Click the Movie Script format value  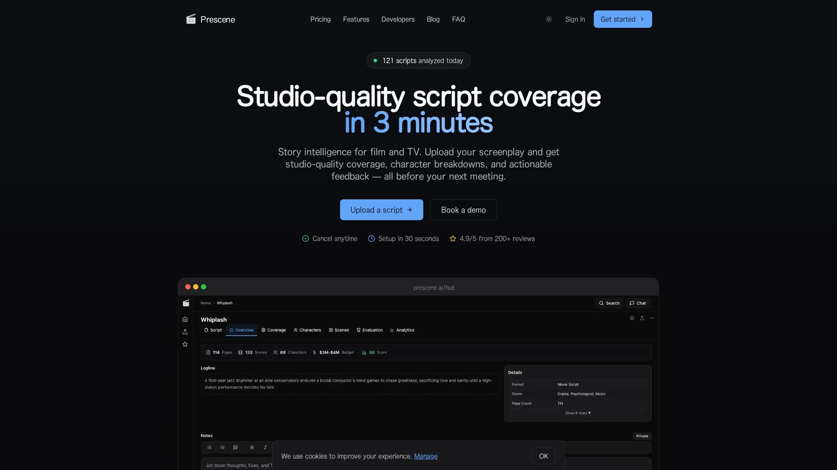point(568,385)
